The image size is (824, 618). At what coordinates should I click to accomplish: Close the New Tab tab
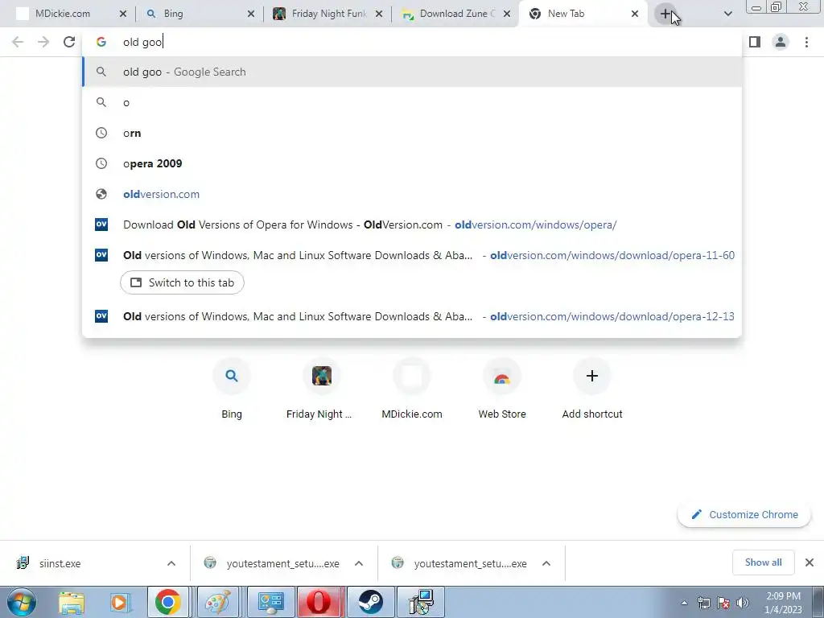coord(635,14)
